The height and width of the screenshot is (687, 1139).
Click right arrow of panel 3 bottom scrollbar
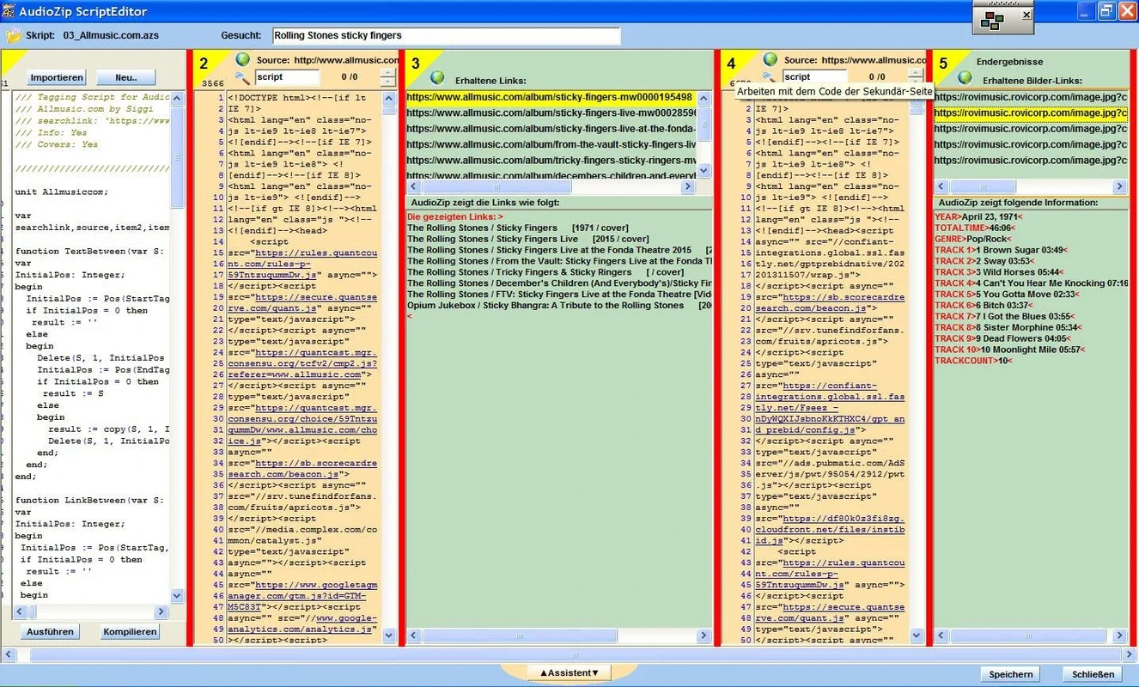[704, 635]
